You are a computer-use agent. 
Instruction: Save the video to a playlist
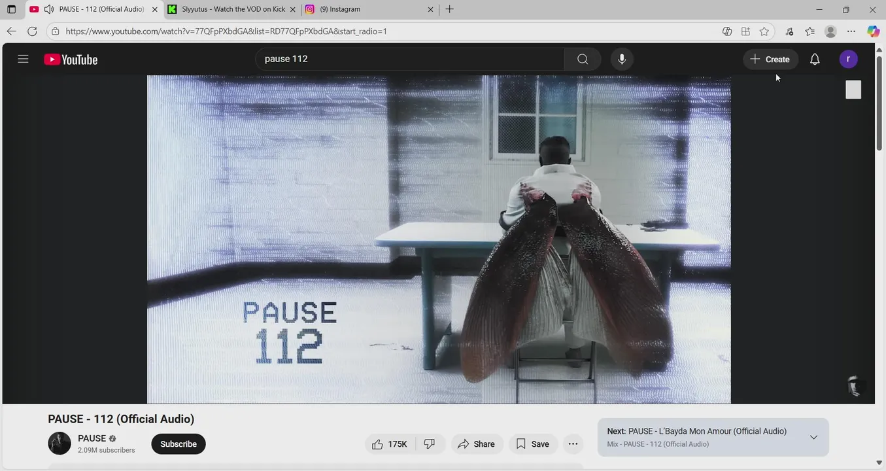pyautogui.click(x=533, y=444)
